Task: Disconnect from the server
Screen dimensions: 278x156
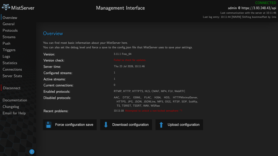Action: (11, 88)
